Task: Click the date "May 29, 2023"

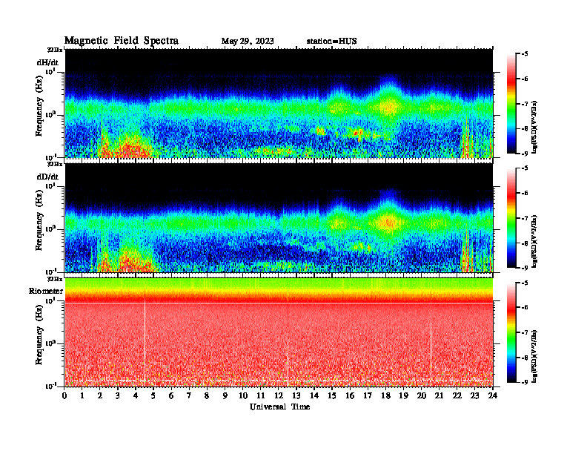Action: tap(248, 42)
